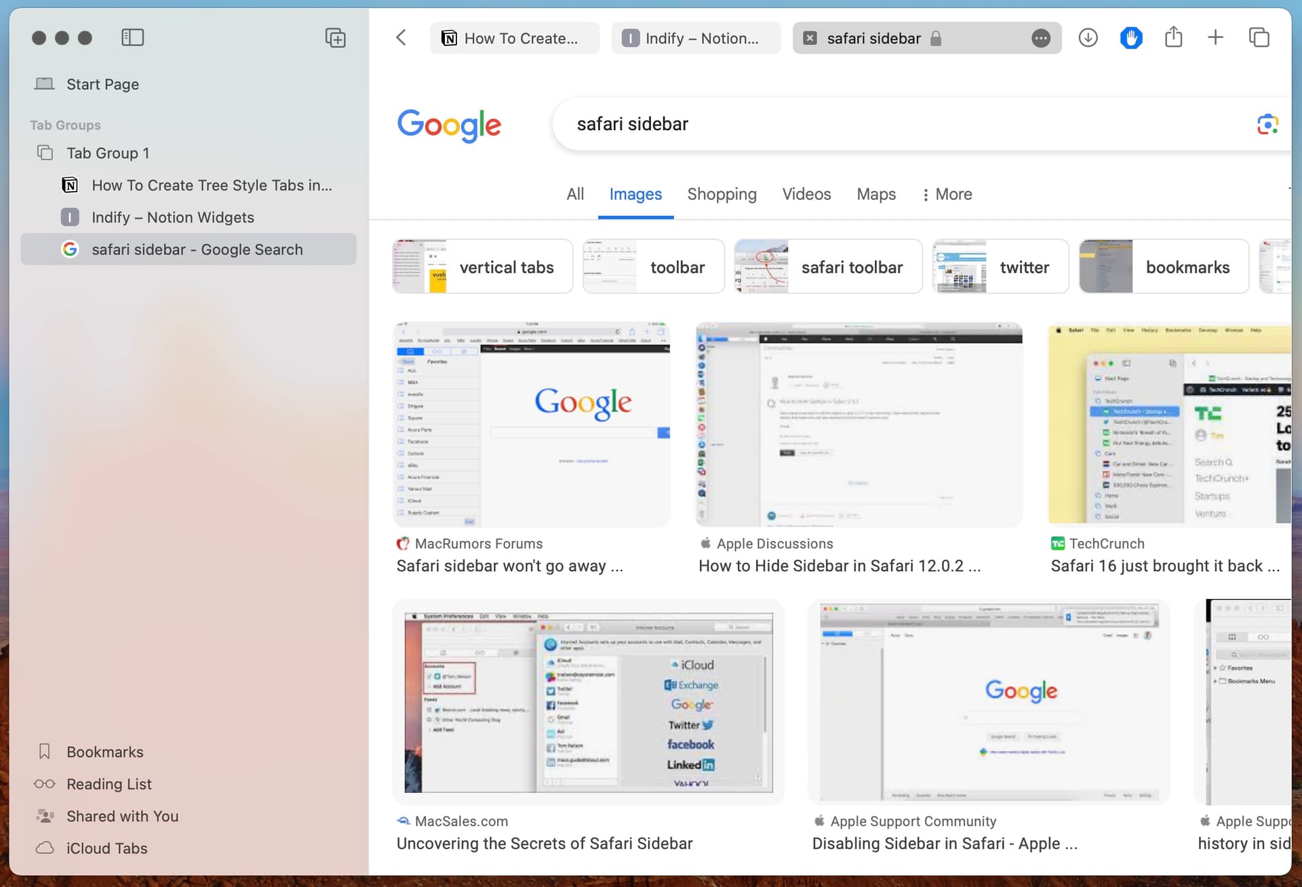The image size is (1302, 887).
Task: Open the Reading List in sidebar
Action: tap(108, 784)
